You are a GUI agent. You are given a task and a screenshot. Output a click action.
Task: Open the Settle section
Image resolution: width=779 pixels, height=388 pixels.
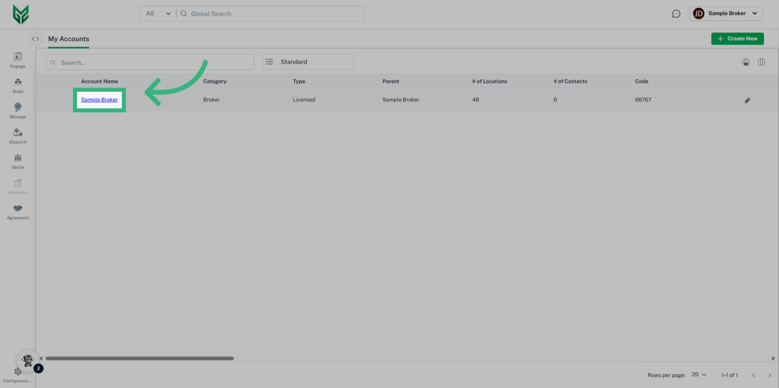pos(17,161)
